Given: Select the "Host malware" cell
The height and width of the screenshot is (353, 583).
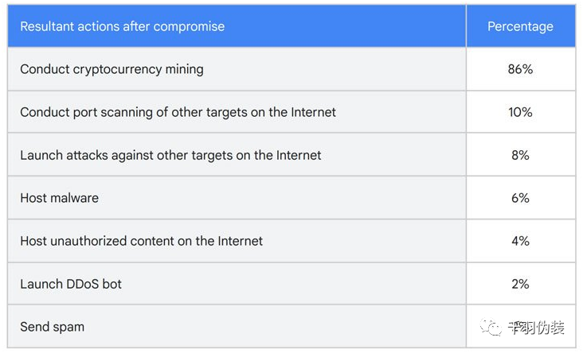Looking at the screenshot, I should (x=237, y=198).
